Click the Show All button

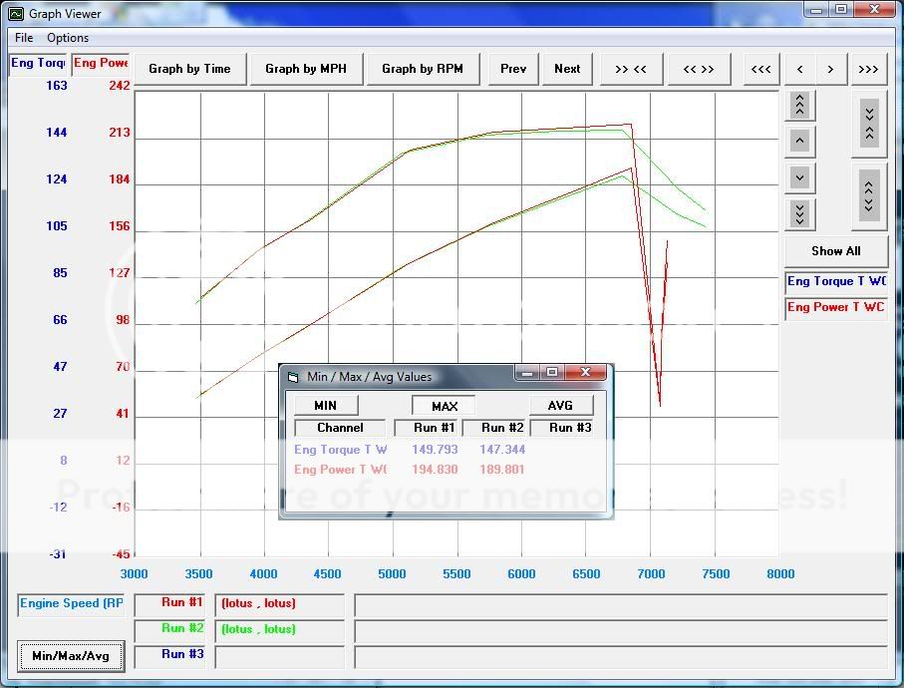(835, 251)
